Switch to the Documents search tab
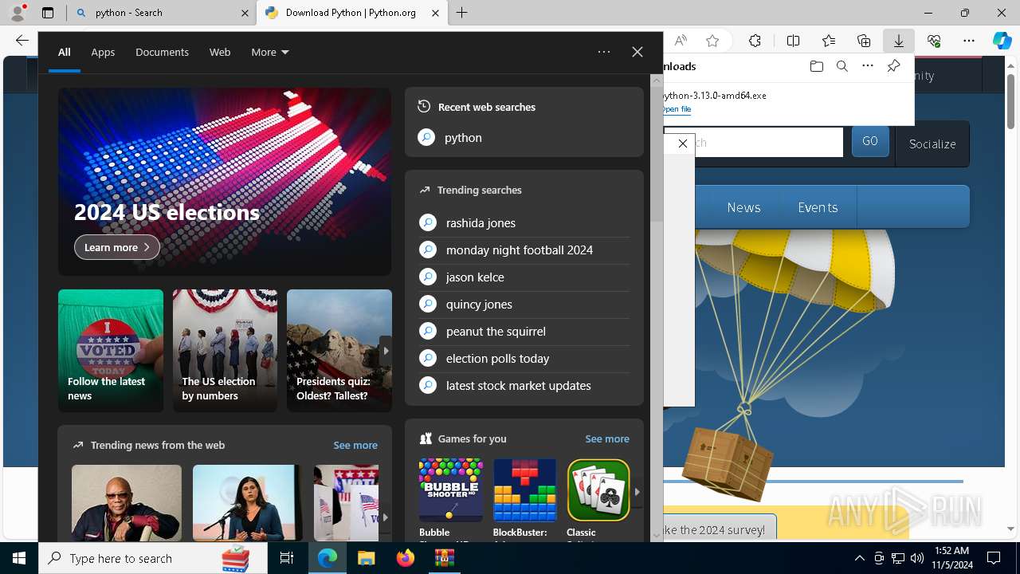Screen dimensions: 1020x574 (162, 52)
